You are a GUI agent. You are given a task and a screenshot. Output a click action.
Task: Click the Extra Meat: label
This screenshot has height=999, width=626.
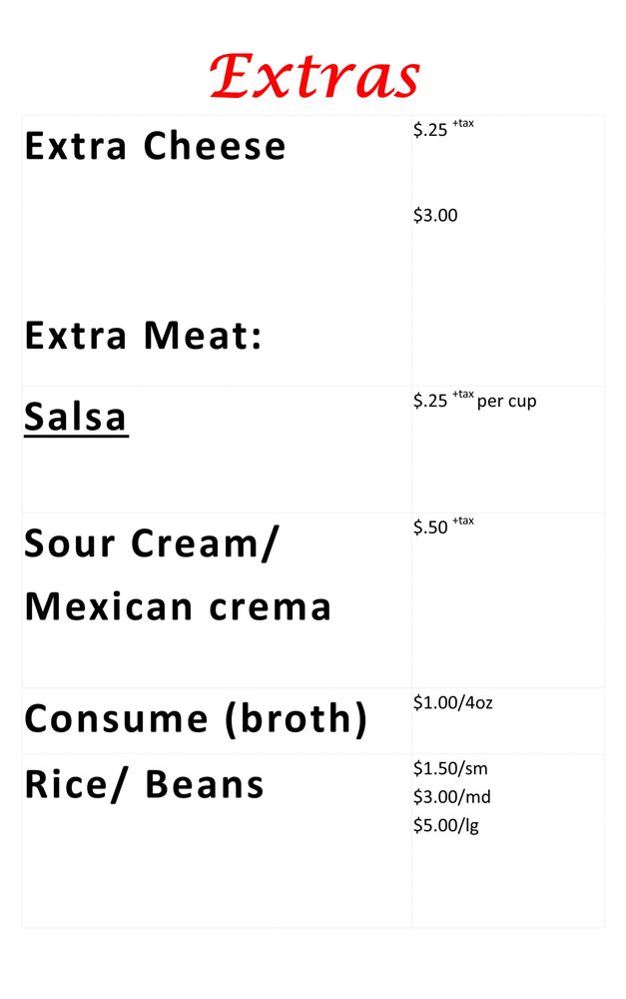143,337
